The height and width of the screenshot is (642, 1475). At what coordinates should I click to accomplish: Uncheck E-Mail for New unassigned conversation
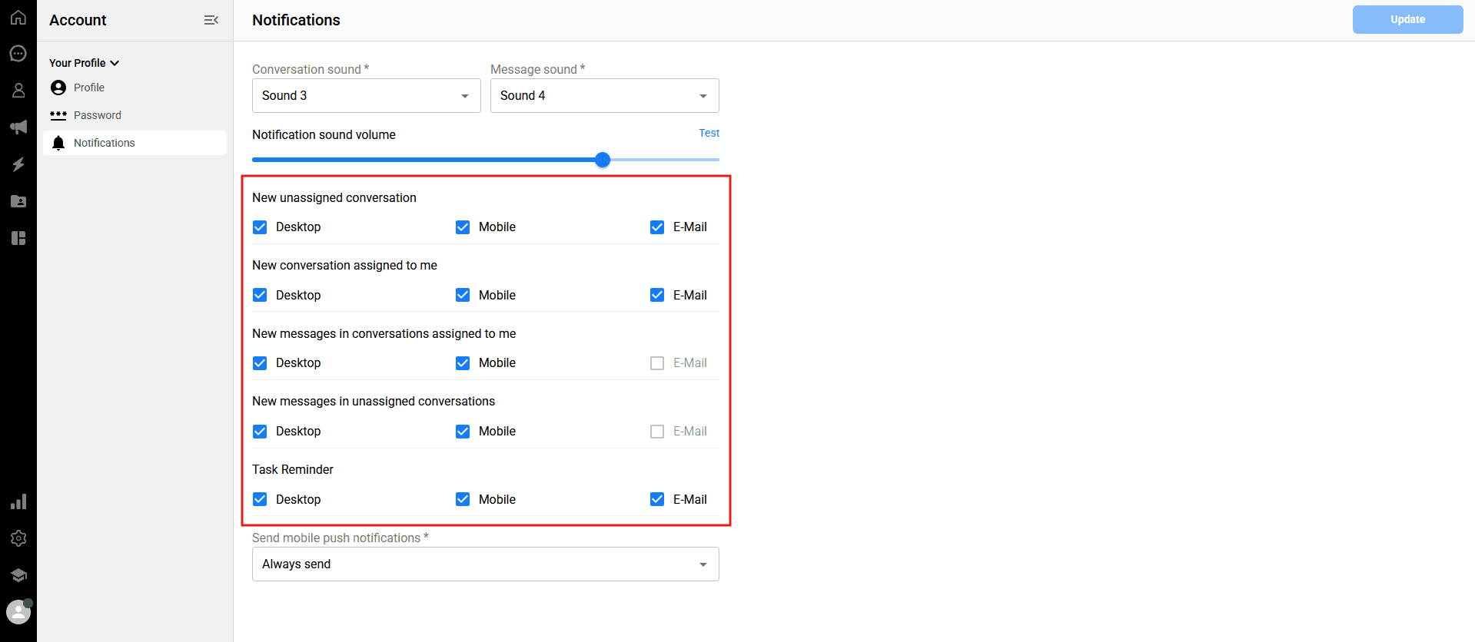click(x=657, y=227)
